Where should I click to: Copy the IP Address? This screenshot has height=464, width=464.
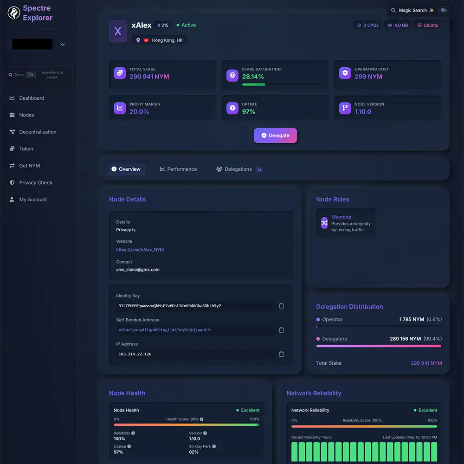tap(282, 354)
